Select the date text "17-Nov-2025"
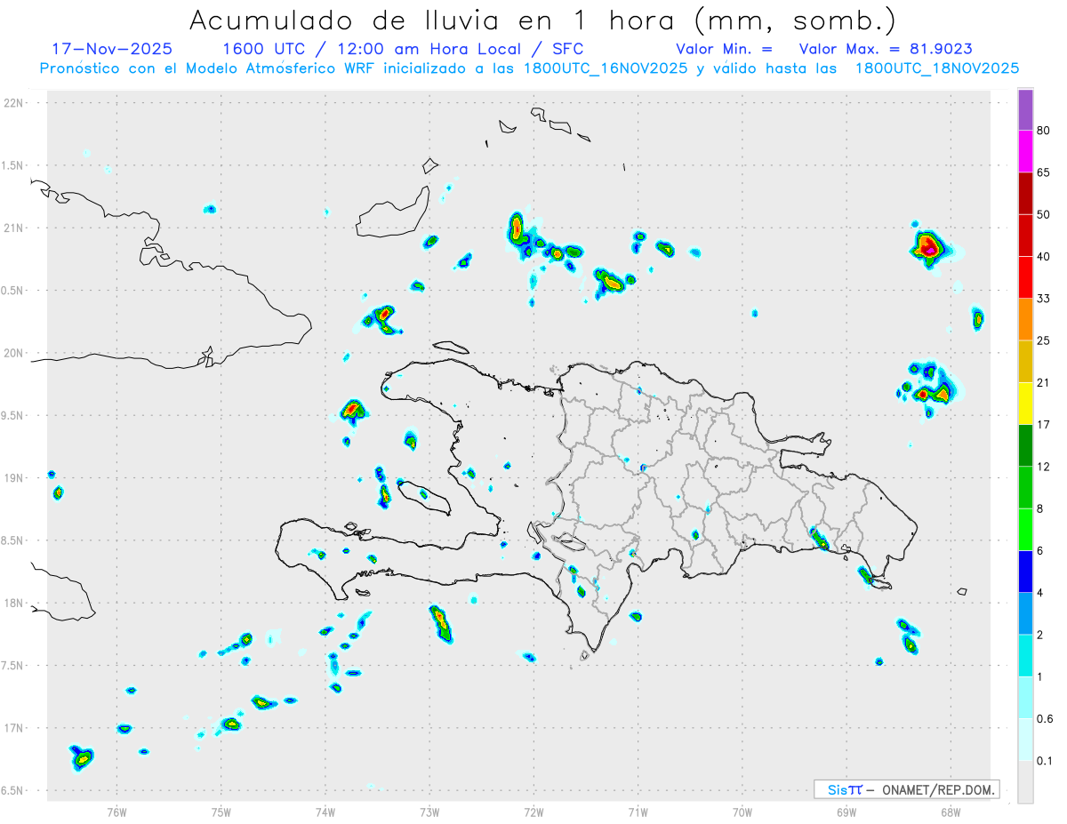This screenshot has height=824, width=1067. (112, 49)
